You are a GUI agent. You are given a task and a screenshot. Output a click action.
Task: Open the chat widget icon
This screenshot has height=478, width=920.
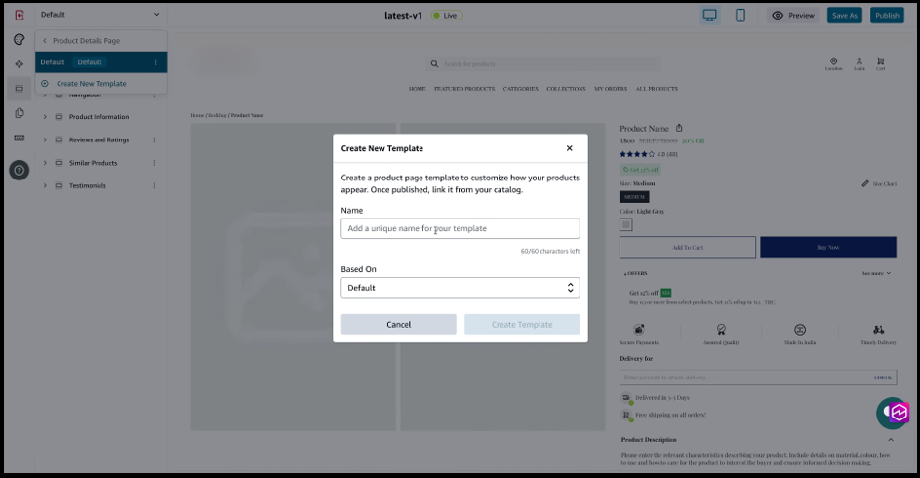[x=893, y=414]
